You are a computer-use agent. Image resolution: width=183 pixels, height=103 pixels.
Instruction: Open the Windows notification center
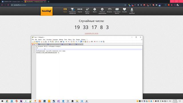point(180,101)
